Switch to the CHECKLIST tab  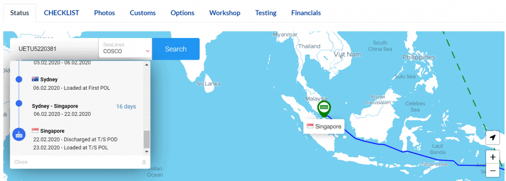(x=62, y=13)
